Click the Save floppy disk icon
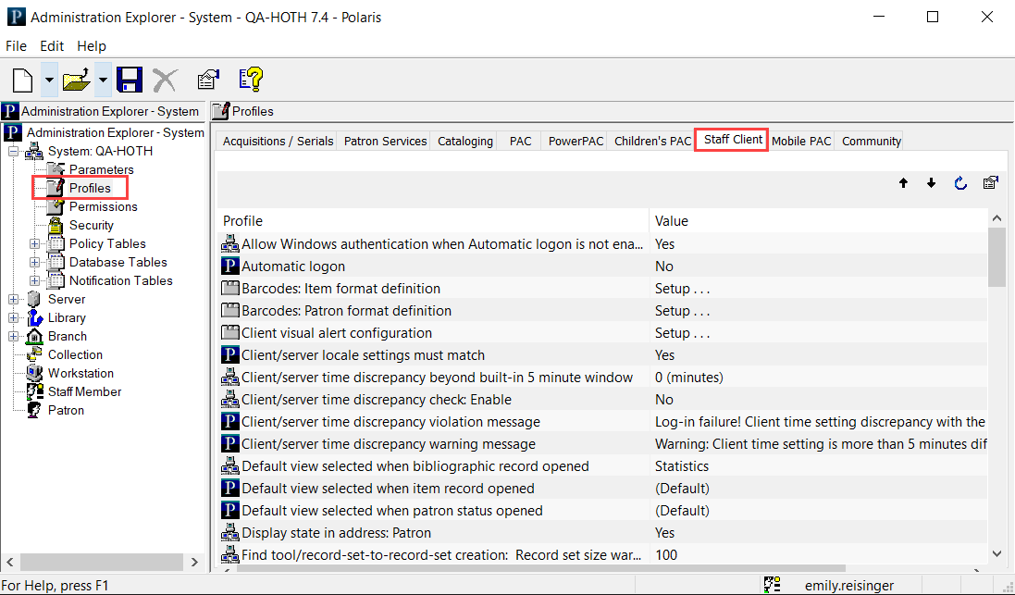1015x595 pixels. [130, 81]
